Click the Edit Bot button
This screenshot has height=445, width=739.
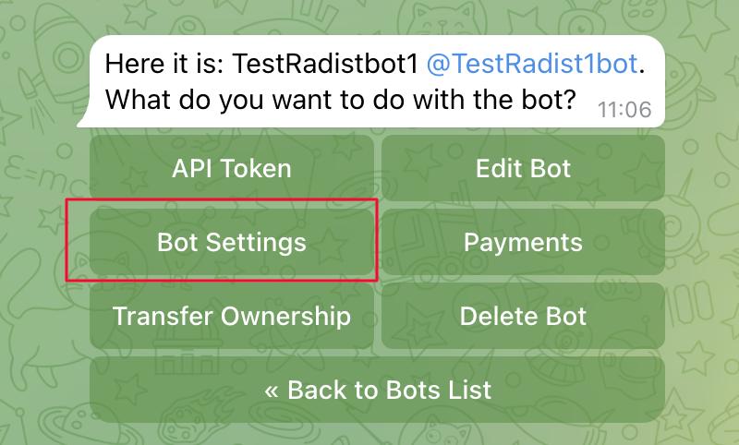523,169
